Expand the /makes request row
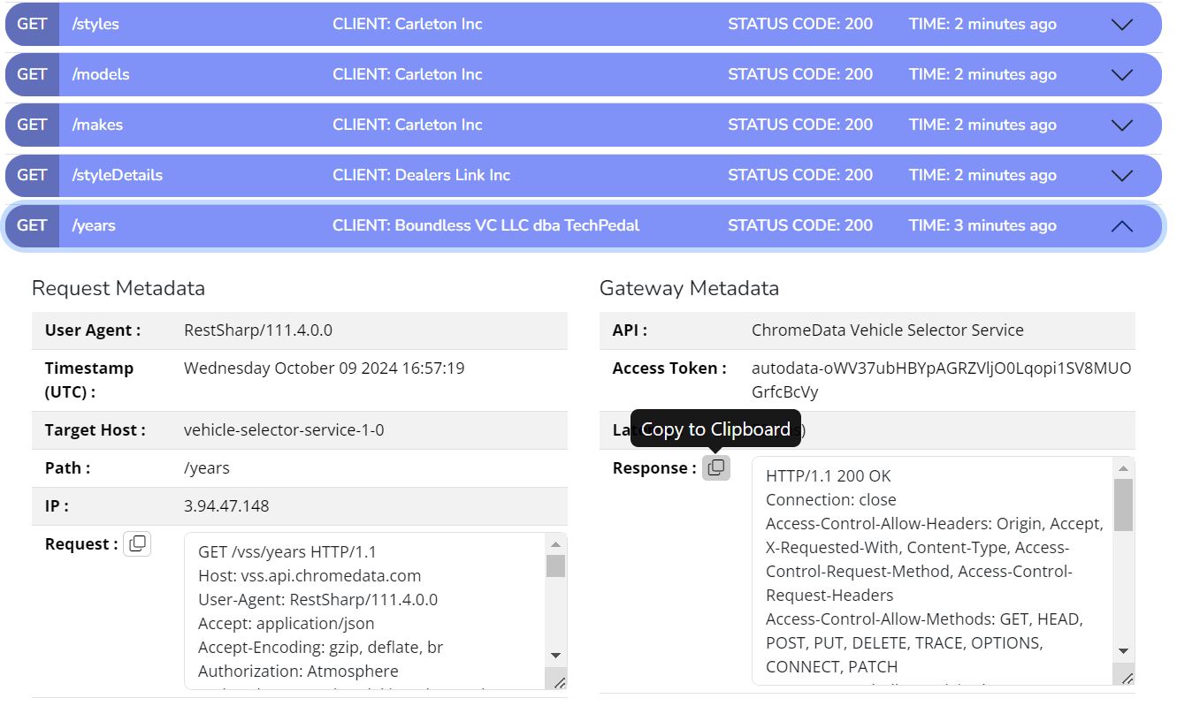 pyautogui.click(x=1121, y=125)
